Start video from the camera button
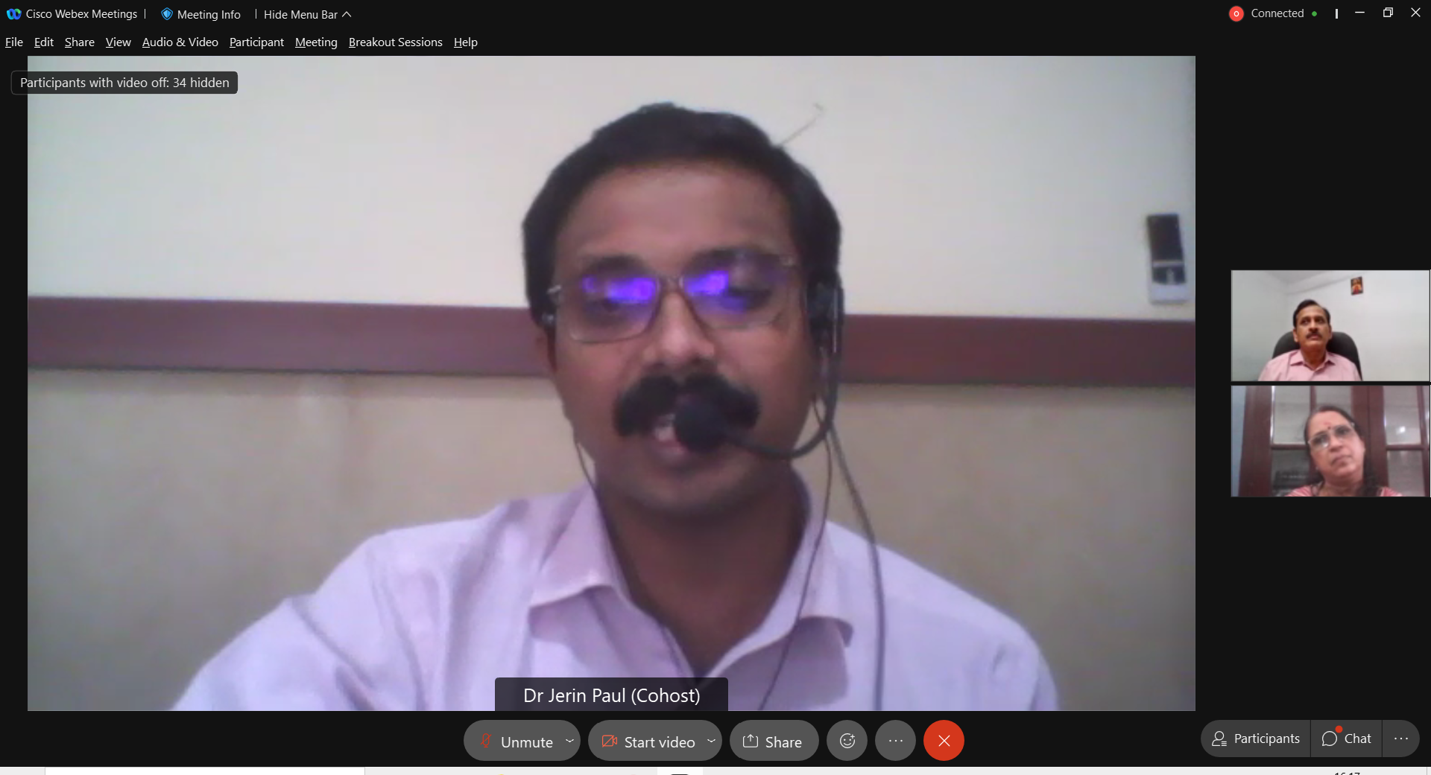Image resolution: width=1431 pixels, height=775 pixels. point(648,741)
